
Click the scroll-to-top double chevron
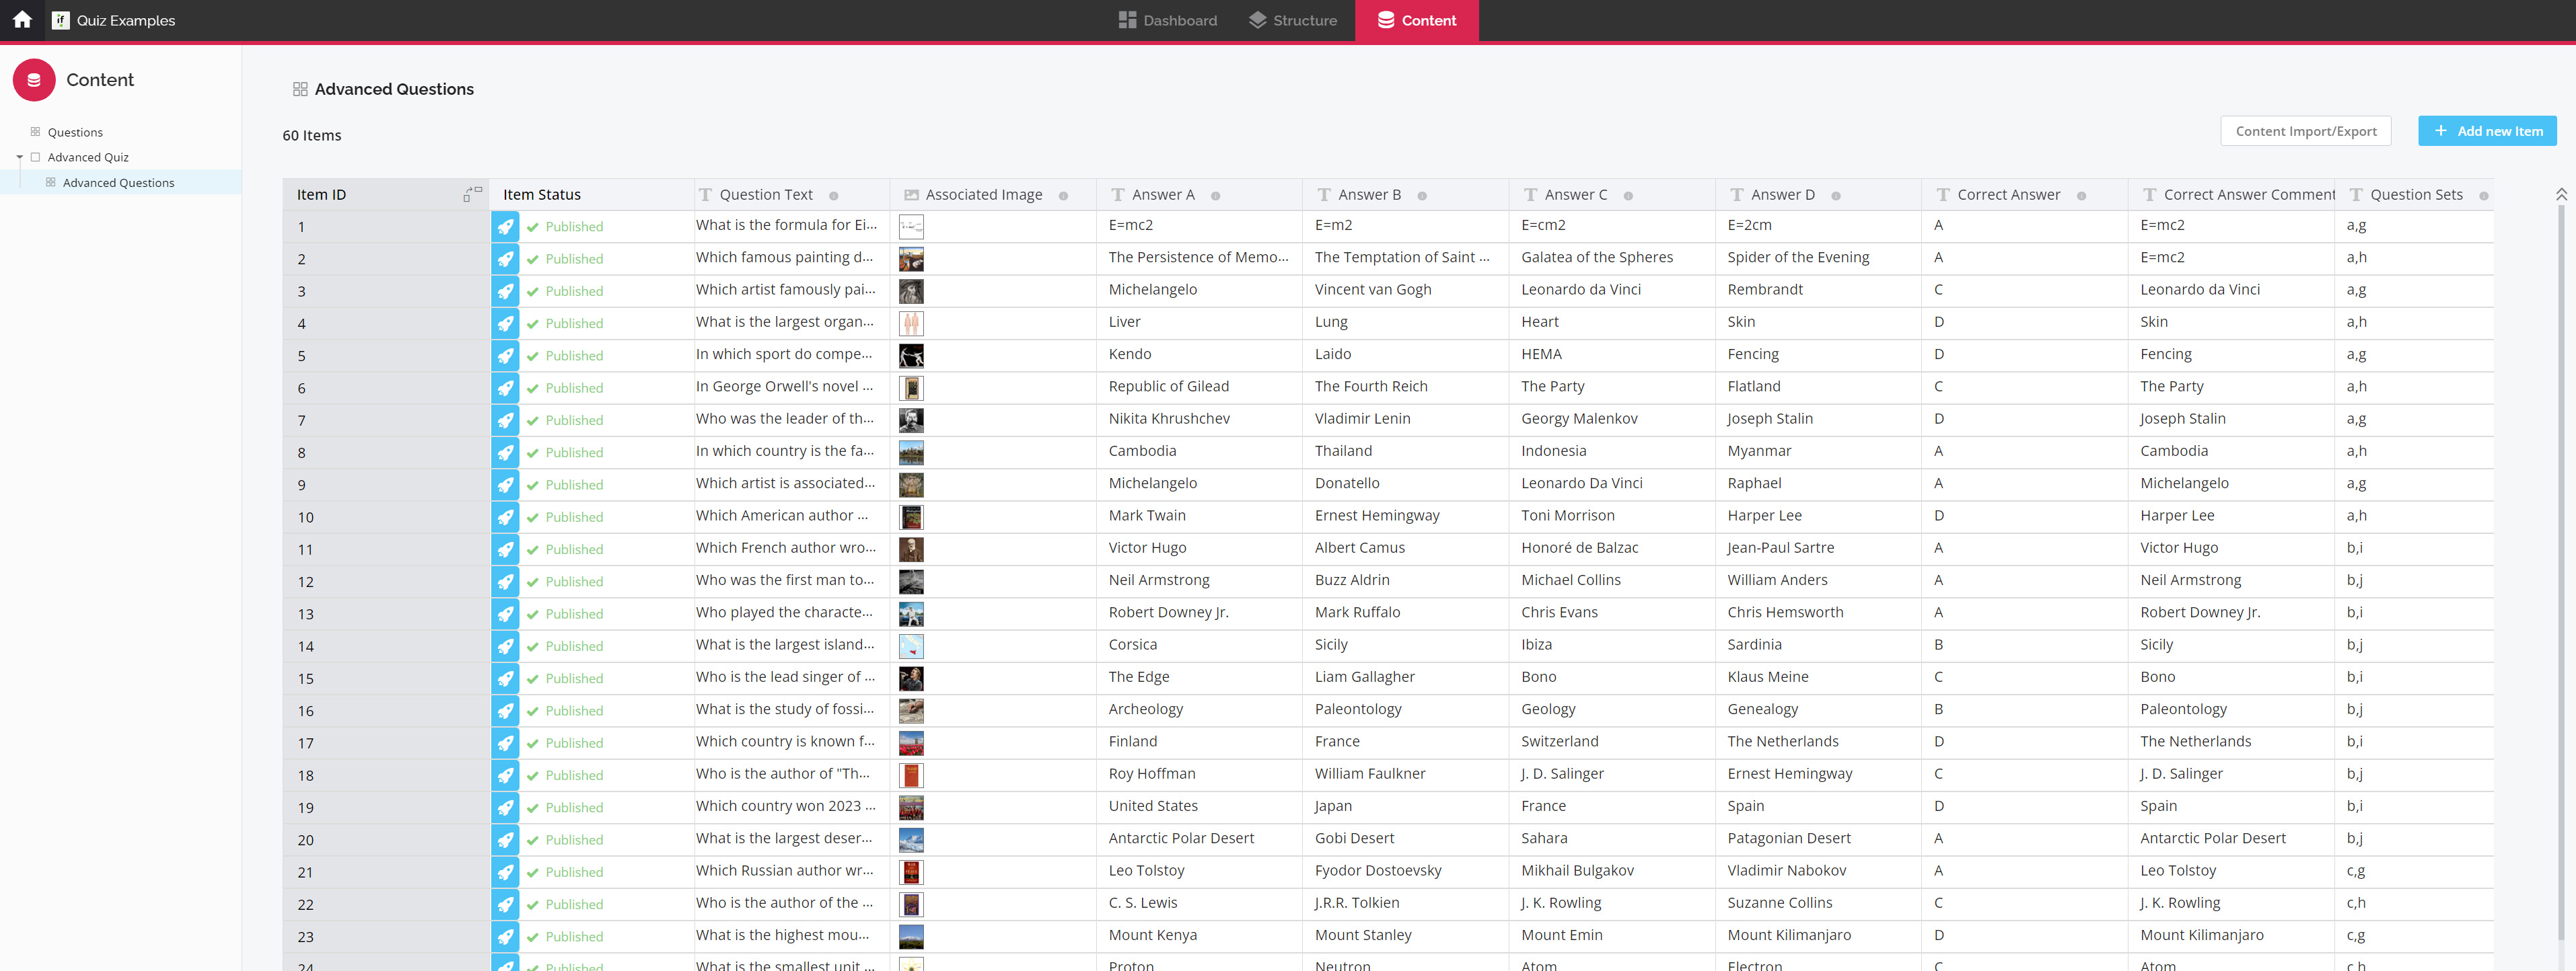[2561, 194]
